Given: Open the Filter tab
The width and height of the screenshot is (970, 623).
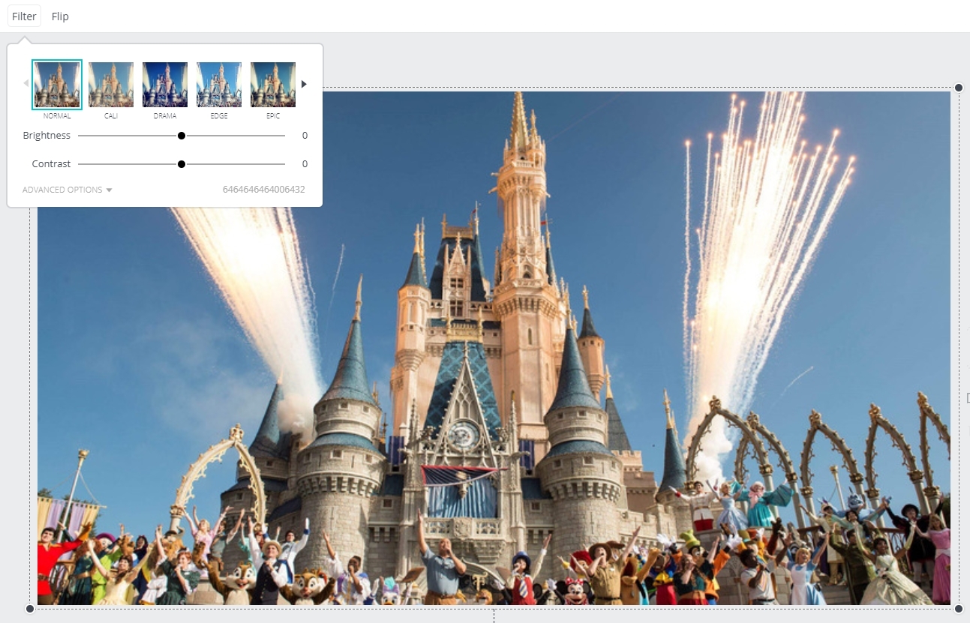Looking at the screenshot, I should click(24, 16).
